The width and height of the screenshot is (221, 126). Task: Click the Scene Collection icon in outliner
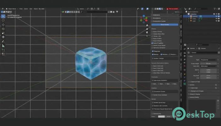[186, 12]
